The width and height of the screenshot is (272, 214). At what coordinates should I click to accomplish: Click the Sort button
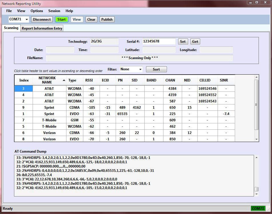[156, 69]
